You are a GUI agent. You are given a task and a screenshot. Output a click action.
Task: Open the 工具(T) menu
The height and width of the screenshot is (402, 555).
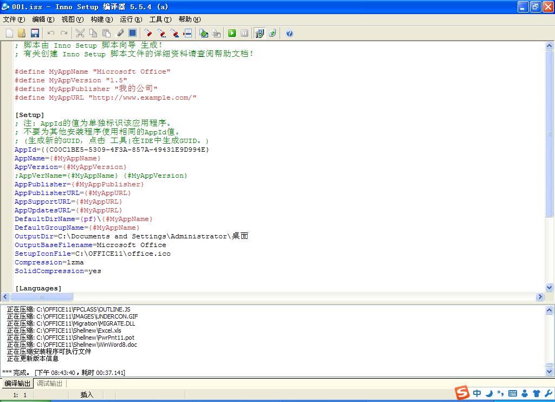click(x=160, y=20)
